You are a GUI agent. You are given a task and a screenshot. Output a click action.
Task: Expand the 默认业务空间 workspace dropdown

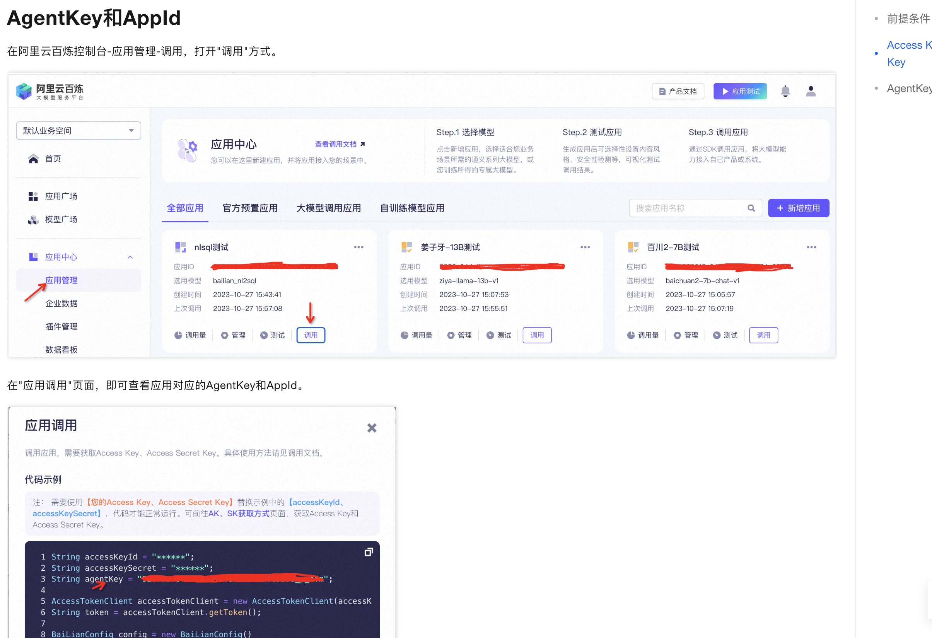(x=78, y=131)
